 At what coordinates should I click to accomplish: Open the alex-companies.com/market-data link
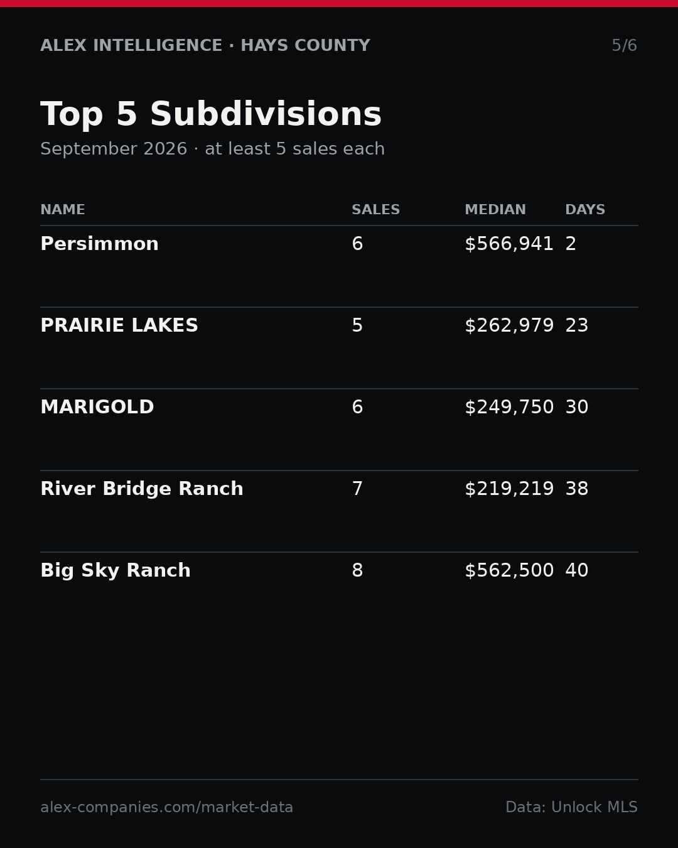(167, 807)
